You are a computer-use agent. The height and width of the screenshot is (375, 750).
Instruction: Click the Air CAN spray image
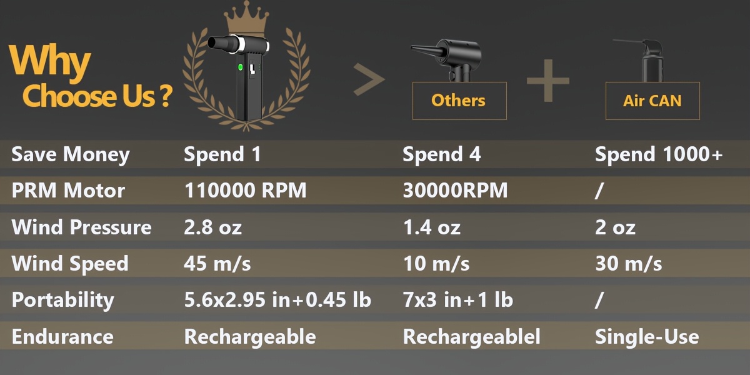pos(644,60)
